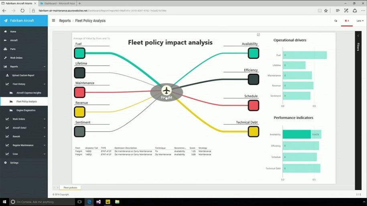Click the Score column header

[x=193, y=148]
